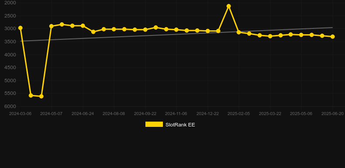The width and height of the screenshot is (345, 168).
Task: Click the 3000 y-axis label
Action: pyautogui.click(x=10, y=29)
